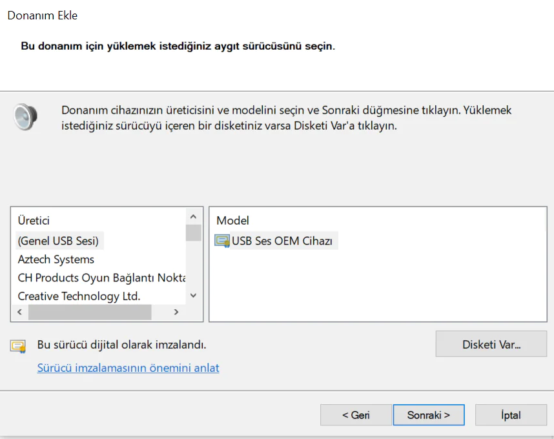Click the Model column header

coord(232,221)
